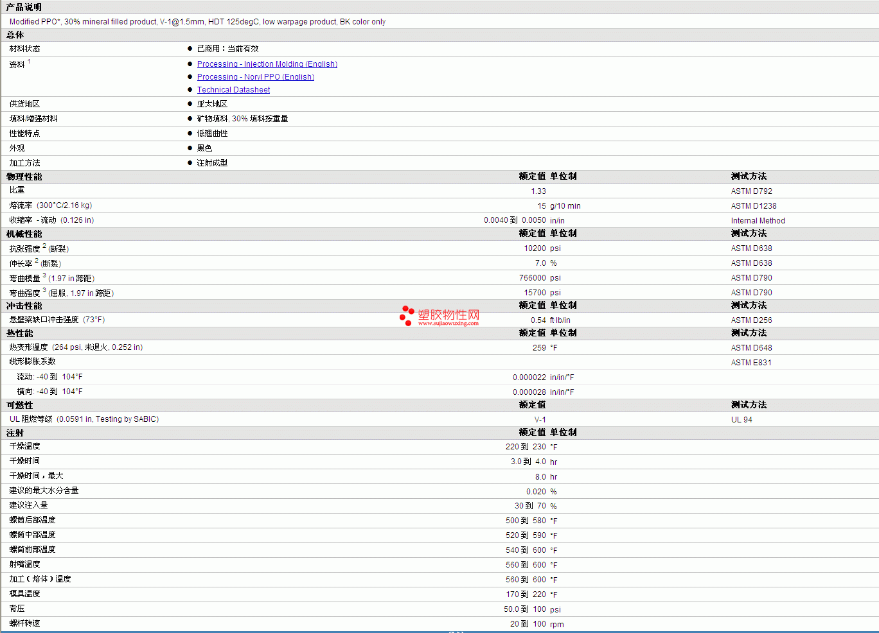
Task: Select the '已商用：当前有效' status text
Action: [227, 49]
